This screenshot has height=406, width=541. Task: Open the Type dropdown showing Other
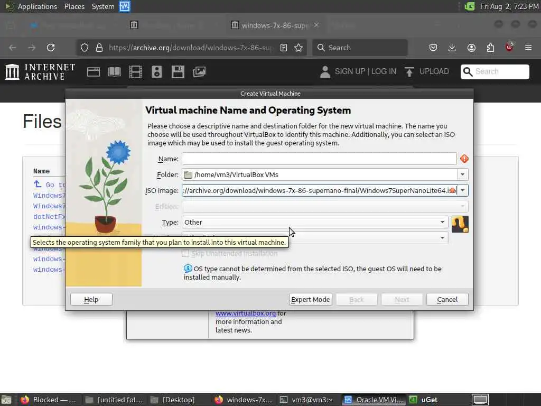coord(315,223)
